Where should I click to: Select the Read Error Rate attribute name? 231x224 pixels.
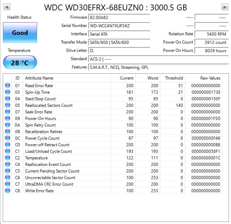click(39, 86)
